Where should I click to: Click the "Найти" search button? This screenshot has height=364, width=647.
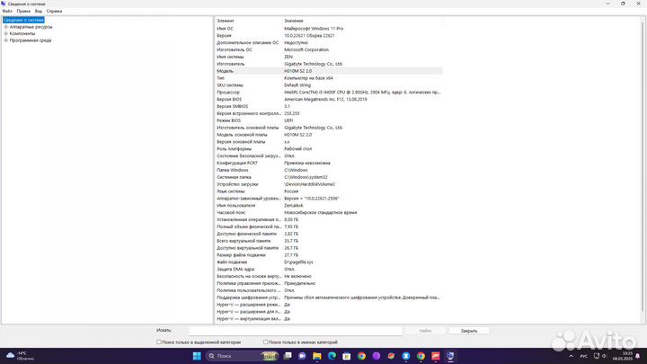coord(425,331)
